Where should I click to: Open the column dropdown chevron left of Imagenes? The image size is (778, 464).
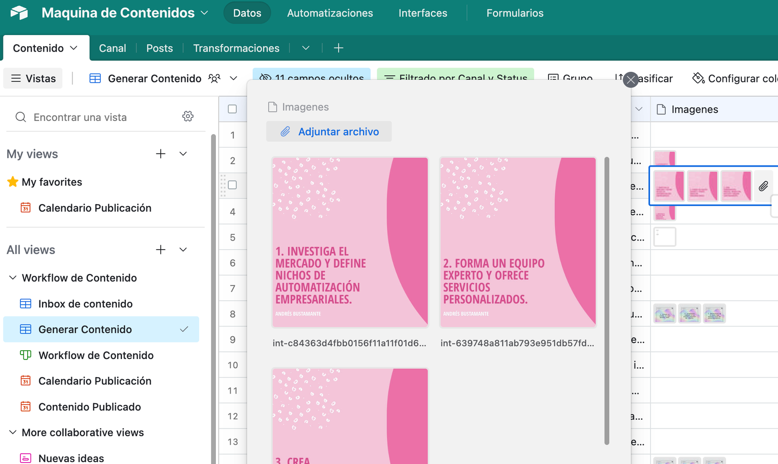[x=639, y=109]
